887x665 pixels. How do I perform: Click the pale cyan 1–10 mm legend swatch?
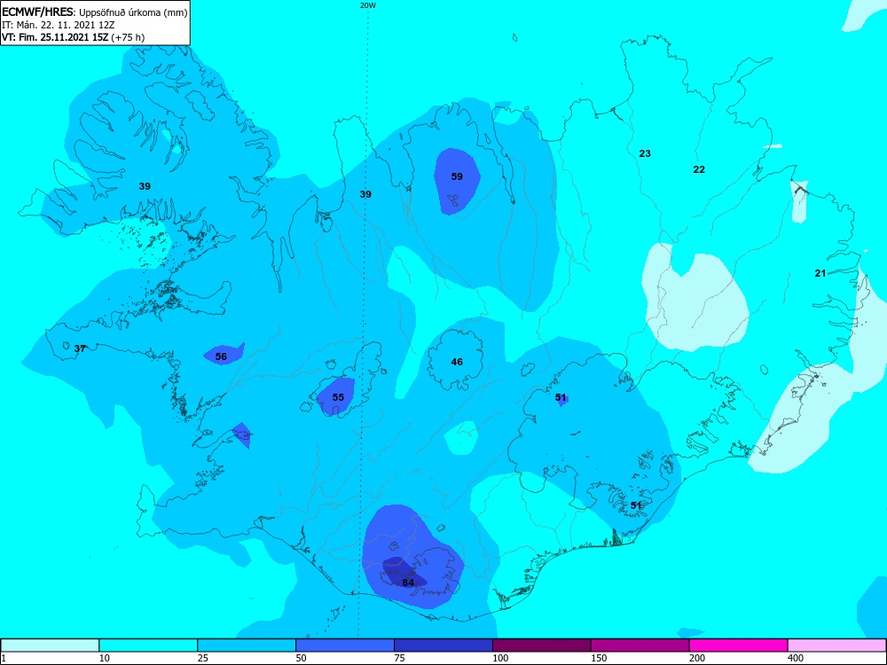click(x=50, y=645)
